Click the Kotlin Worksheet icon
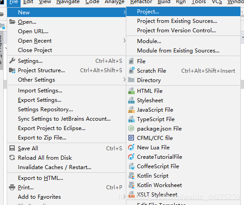 [x=132, y=185]
